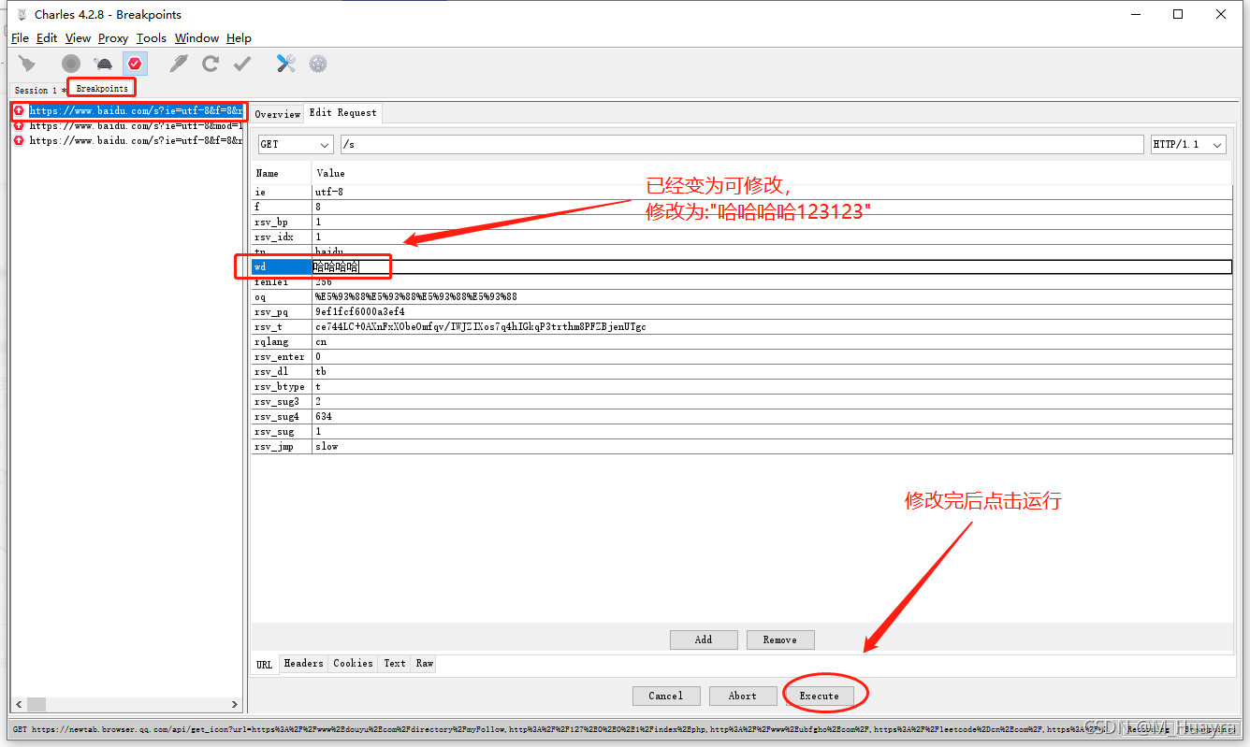Select the rsv_pq value 9ef1fcf6000a3ef4
Viewport: 1250px width, 747px height.
pos(772,312)
